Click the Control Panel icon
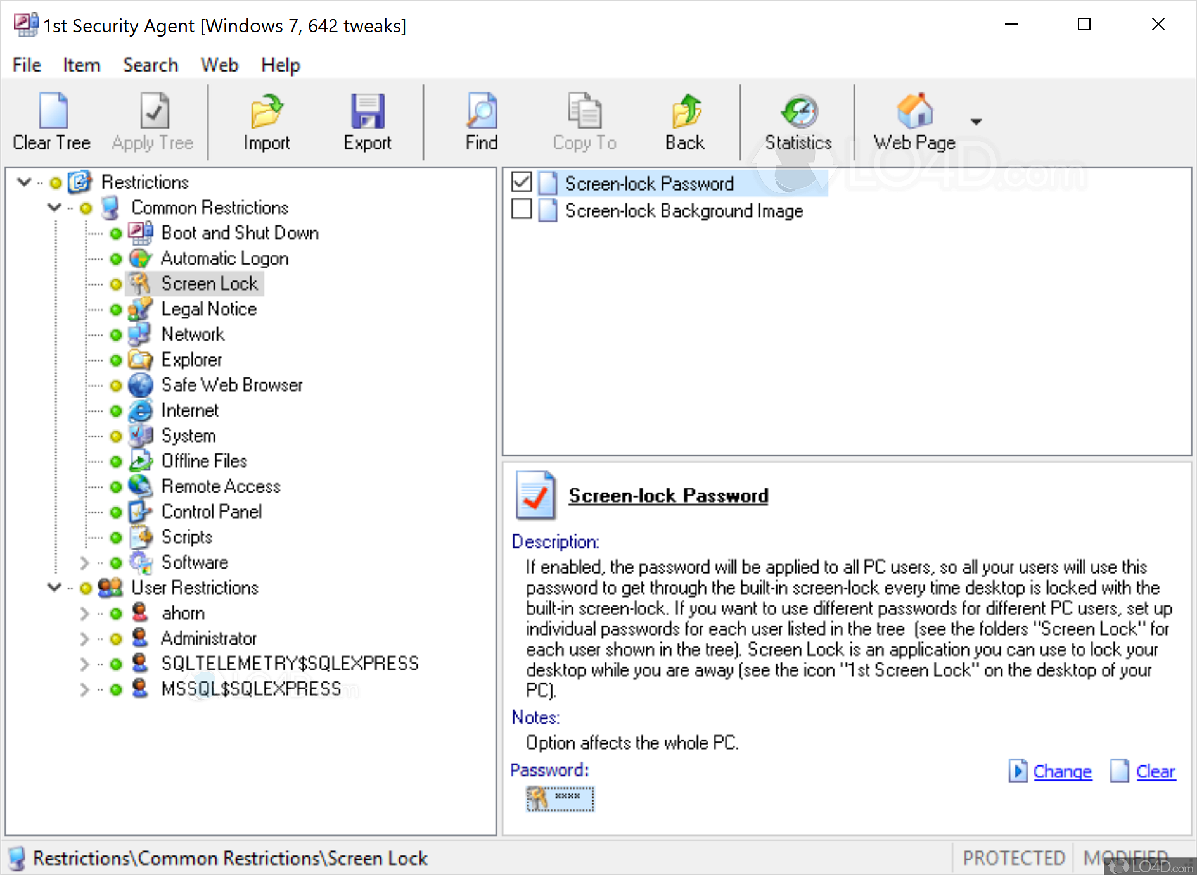 [140, 512]
